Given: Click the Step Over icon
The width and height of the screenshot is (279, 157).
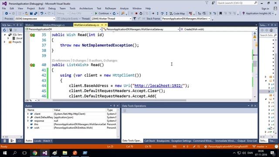Looking at the screenshot, I should 162,14.
